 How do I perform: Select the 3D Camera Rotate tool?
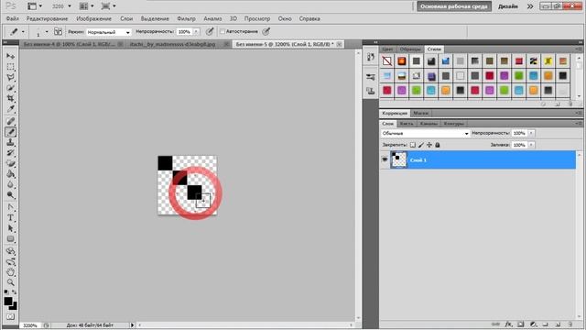coord(10,261)
